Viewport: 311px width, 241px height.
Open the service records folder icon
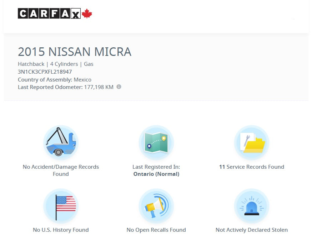point(251,143)
